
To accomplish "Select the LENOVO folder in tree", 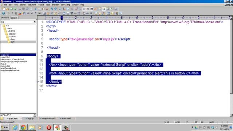I will coord(11,31).
